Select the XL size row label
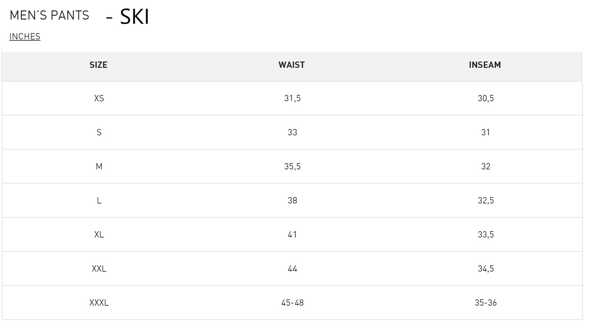This screenshot has width=589, height=323. (x=99, y=235)
